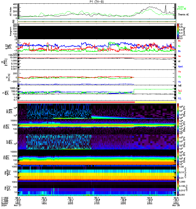This screenshot has height=209, width=196.
Task: Click the ESA ion Eflux color bar
Action: tap(178, 126)
